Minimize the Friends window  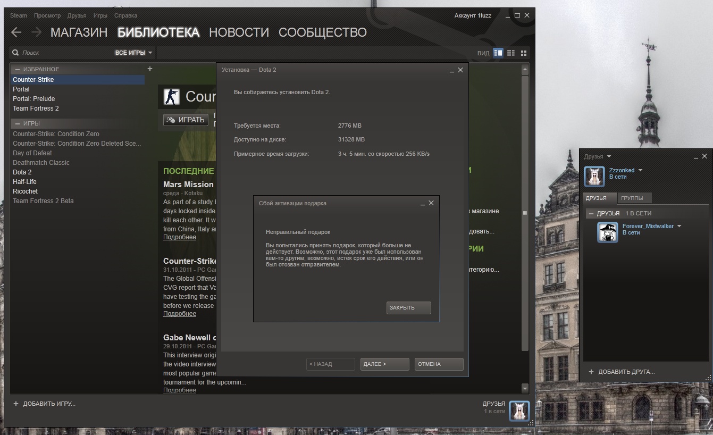click(x=696, y=157)
